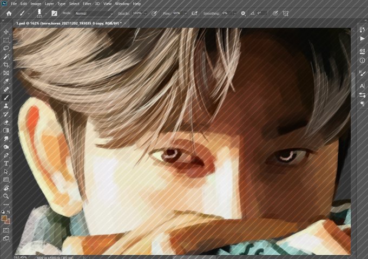Select the Zoom magnifier tool

point(6,196)
